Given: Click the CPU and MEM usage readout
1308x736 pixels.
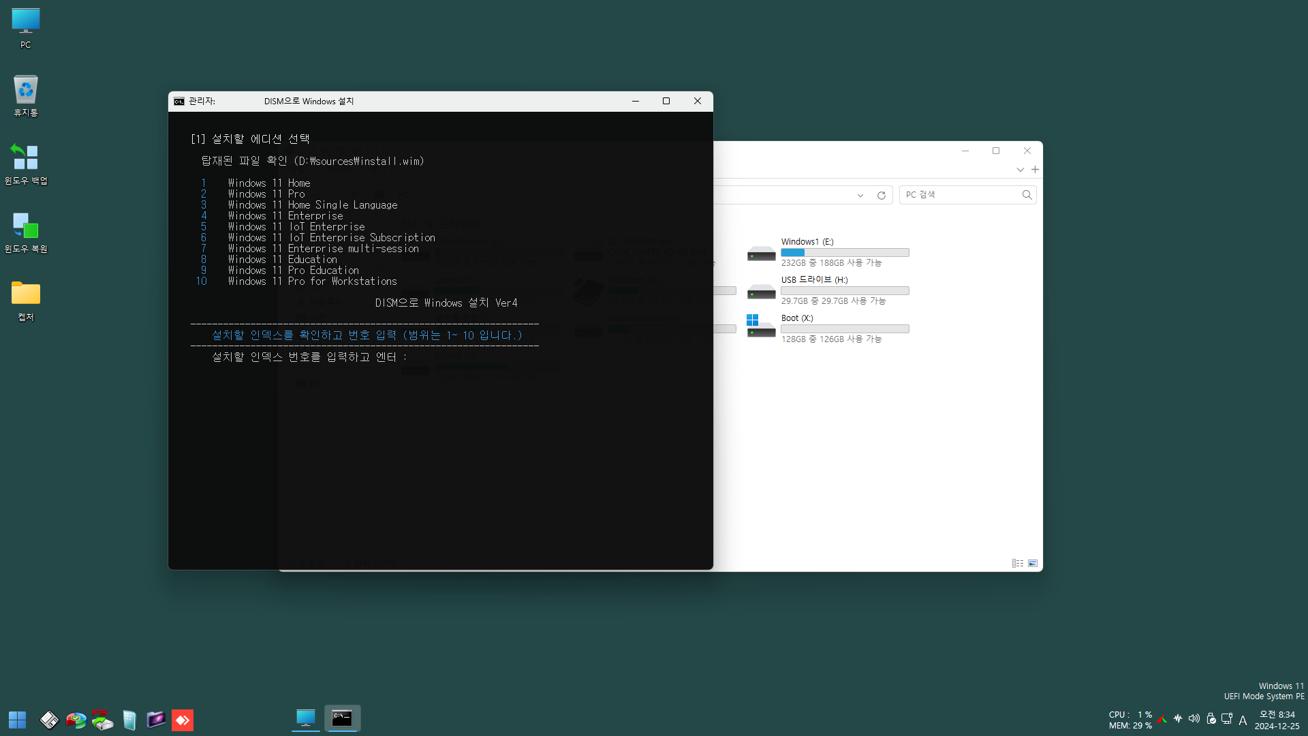Looking at the screenshot, I should (x=1130, y=720).
